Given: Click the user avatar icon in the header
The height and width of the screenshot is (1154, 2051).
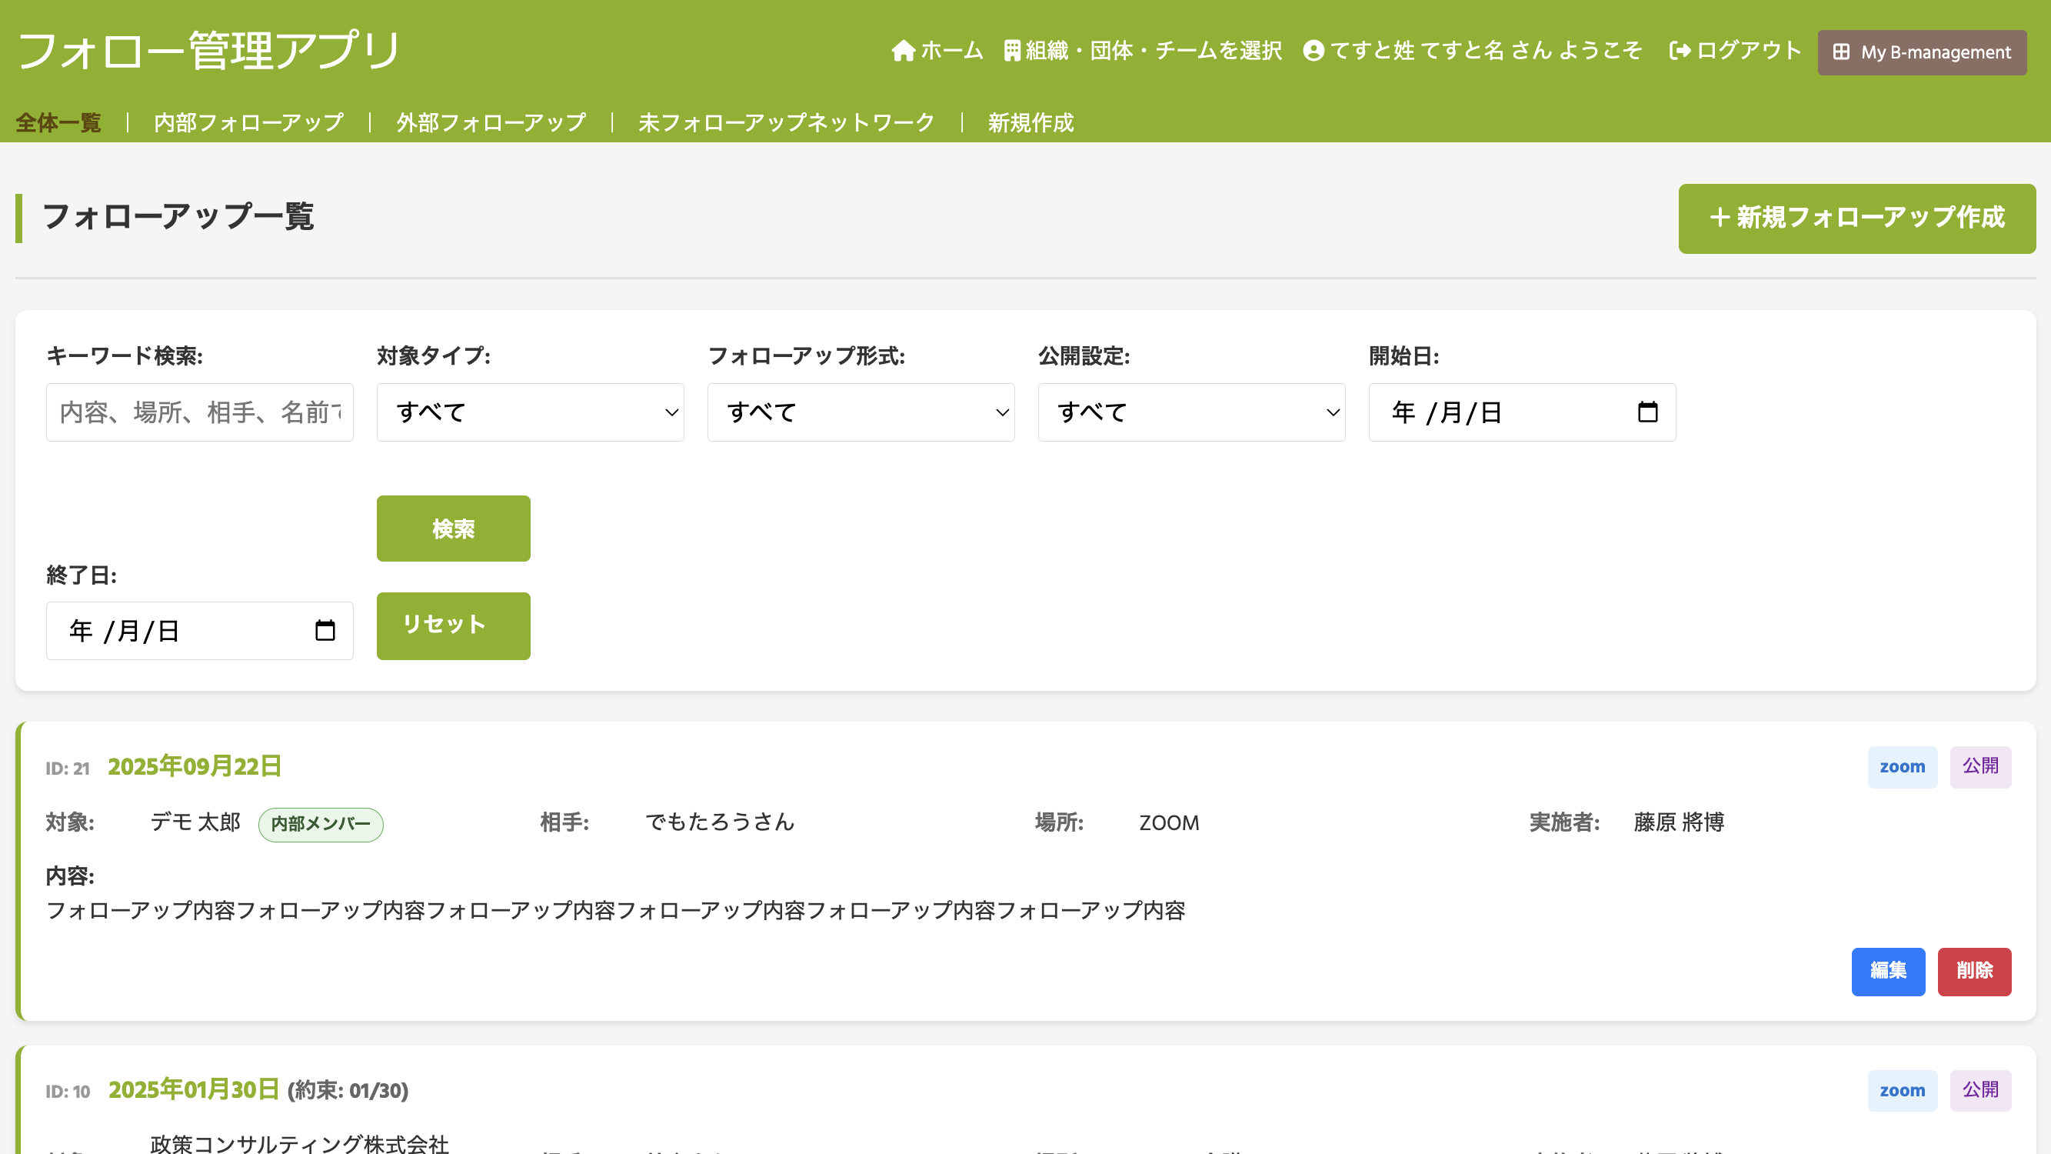Looking at the screenshot, I should point(1313,51).
